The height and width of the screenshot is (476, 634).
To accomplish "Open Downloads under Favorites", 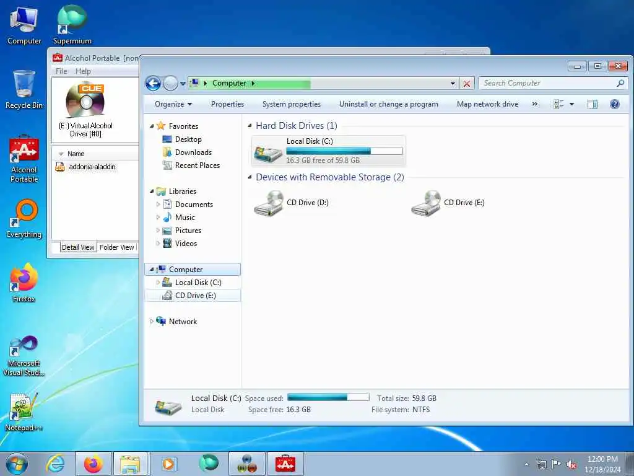I will [193, 152].
